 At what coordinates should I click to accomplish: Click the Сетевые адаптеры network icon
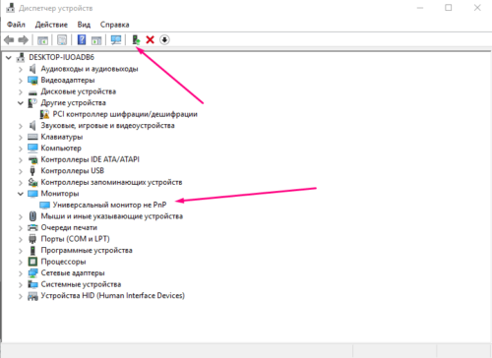click(x=32, y=272)
